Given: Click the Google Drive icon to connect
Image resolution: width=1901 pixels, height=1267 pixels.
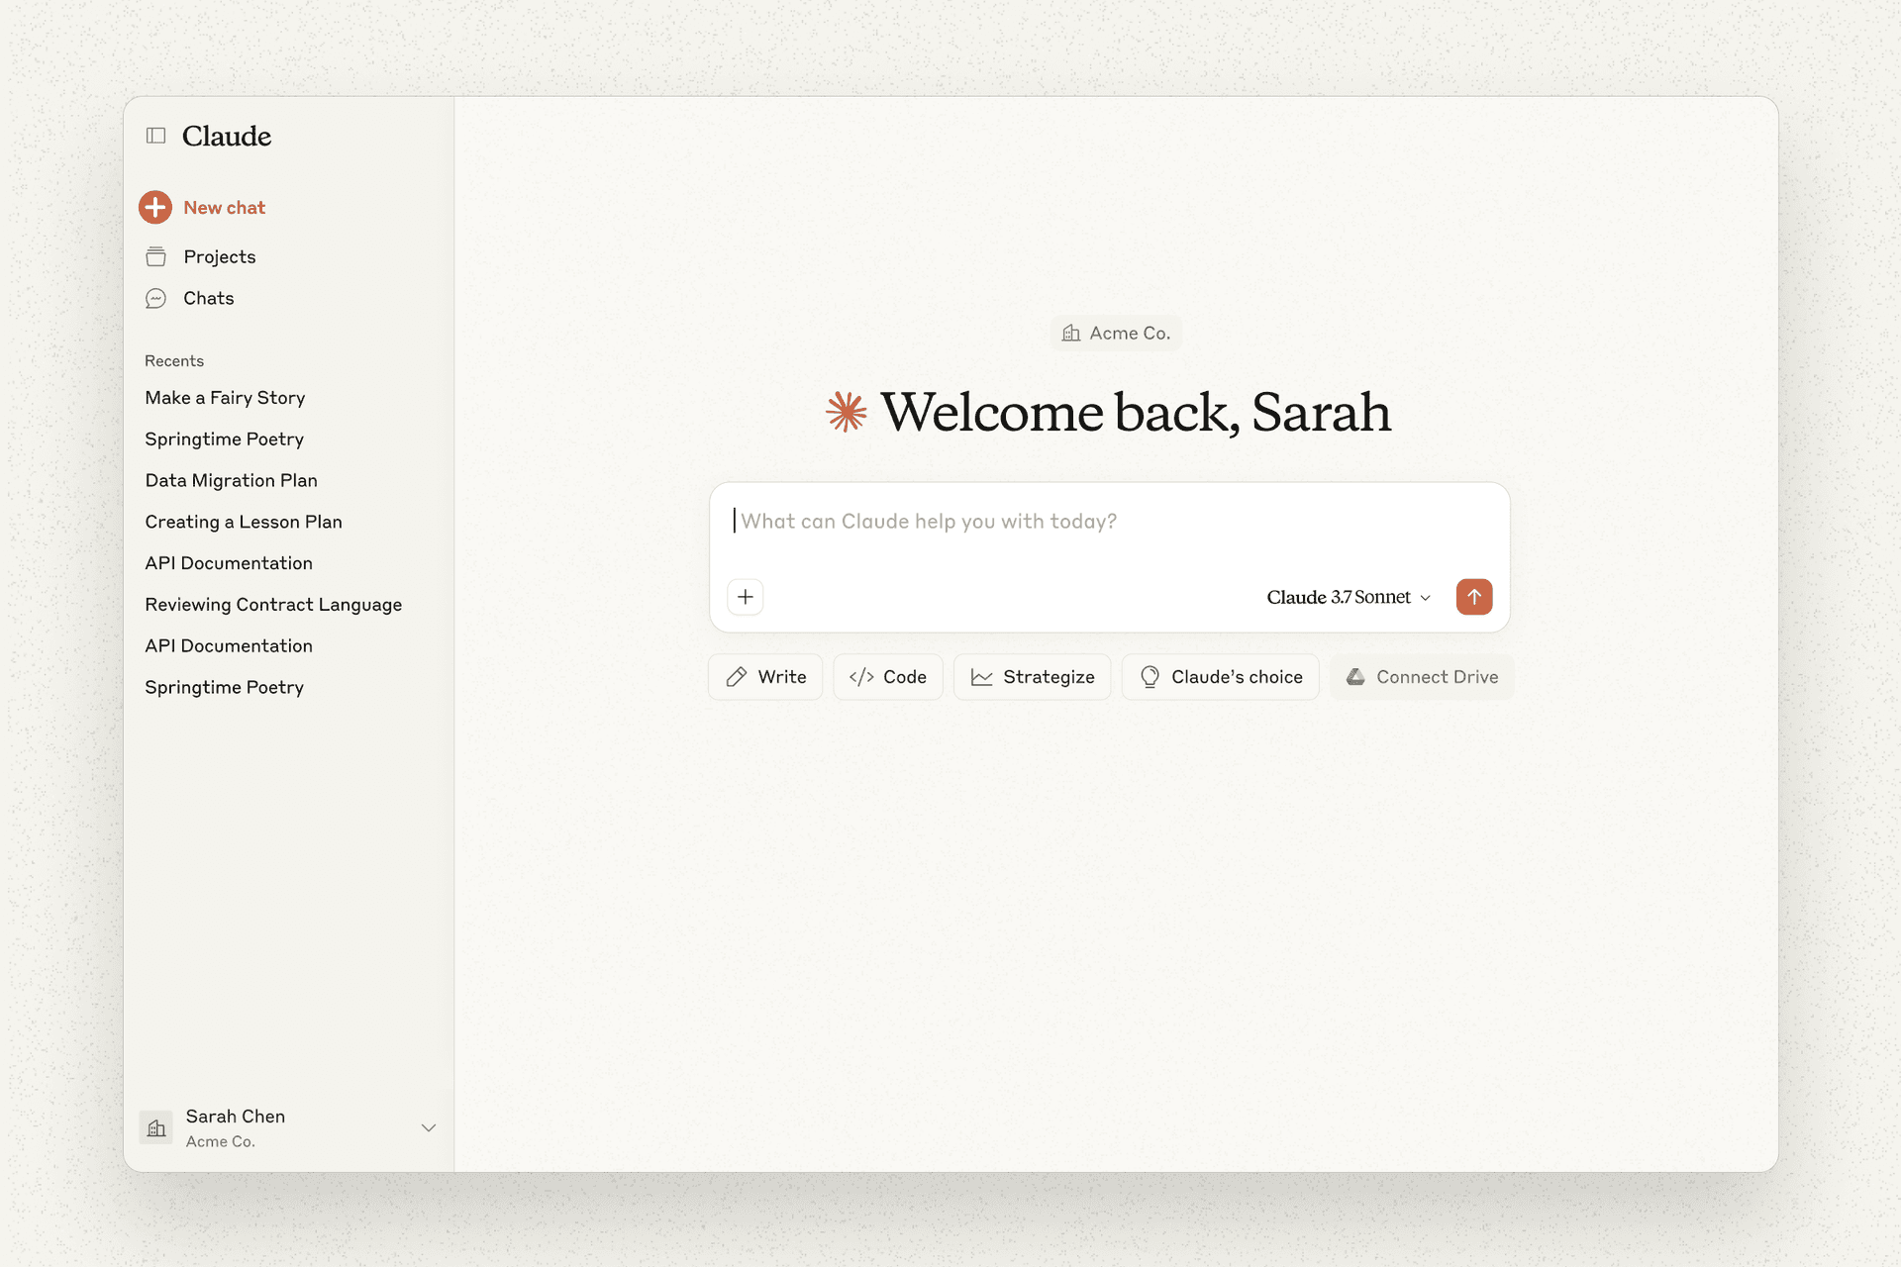Looking at the screenshot, I should coord(1355,677).
